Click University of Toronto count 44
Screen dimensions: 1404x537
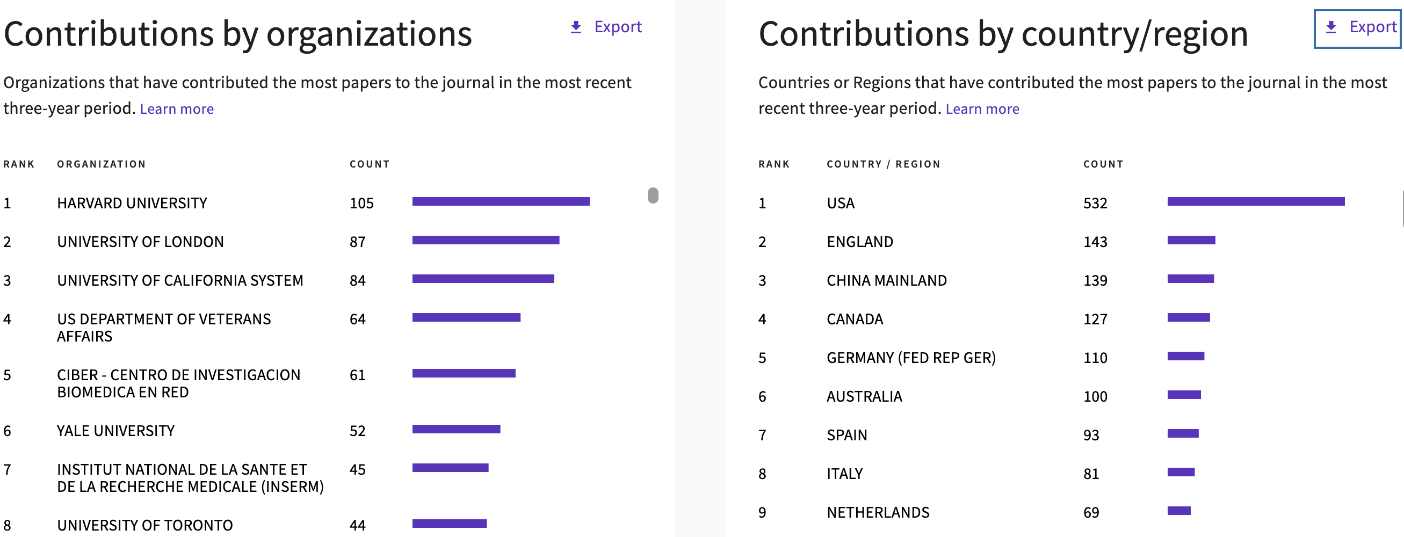point(358,526)
